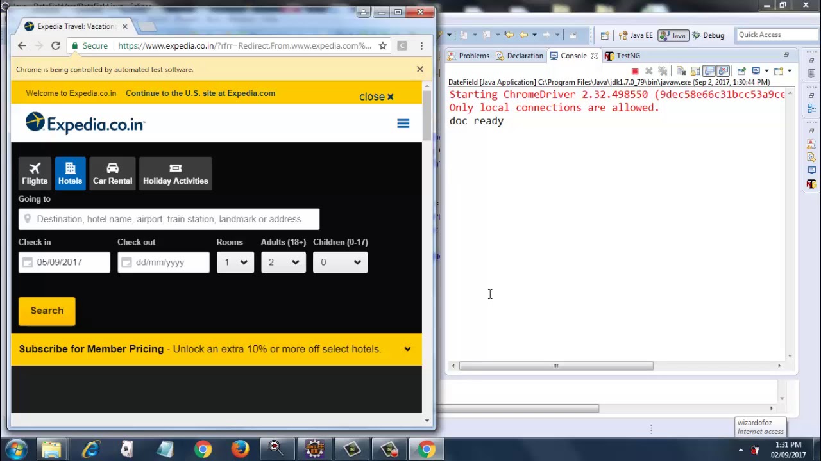Clear the Eclipse console output

tap(681, 71)
